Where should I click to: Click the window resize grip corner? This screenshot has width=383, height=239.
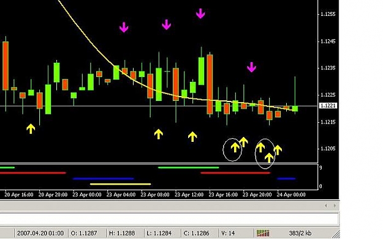336,234
